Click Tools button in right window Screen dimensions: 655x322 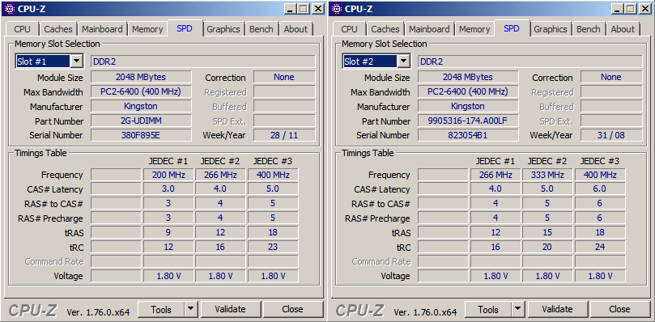coord(488,310)
